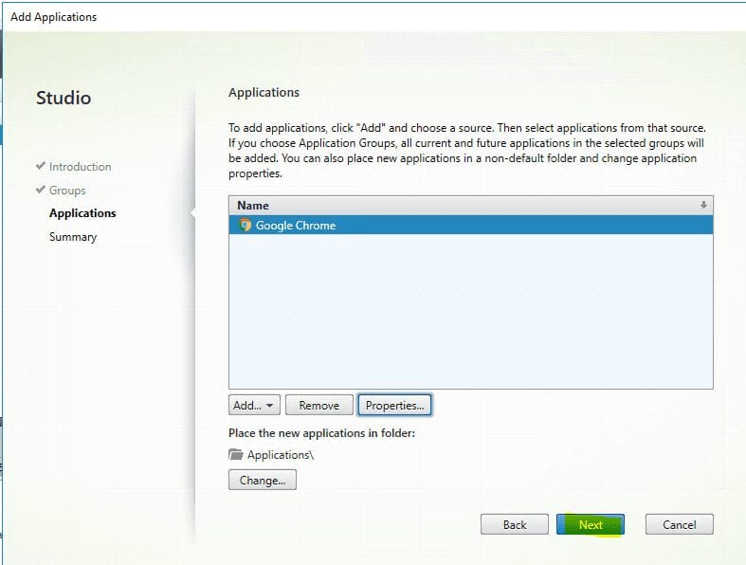Jump to the Summary step
Image resolution: width=746 pixels, height=565 pixels.
[x=73, y=237]
